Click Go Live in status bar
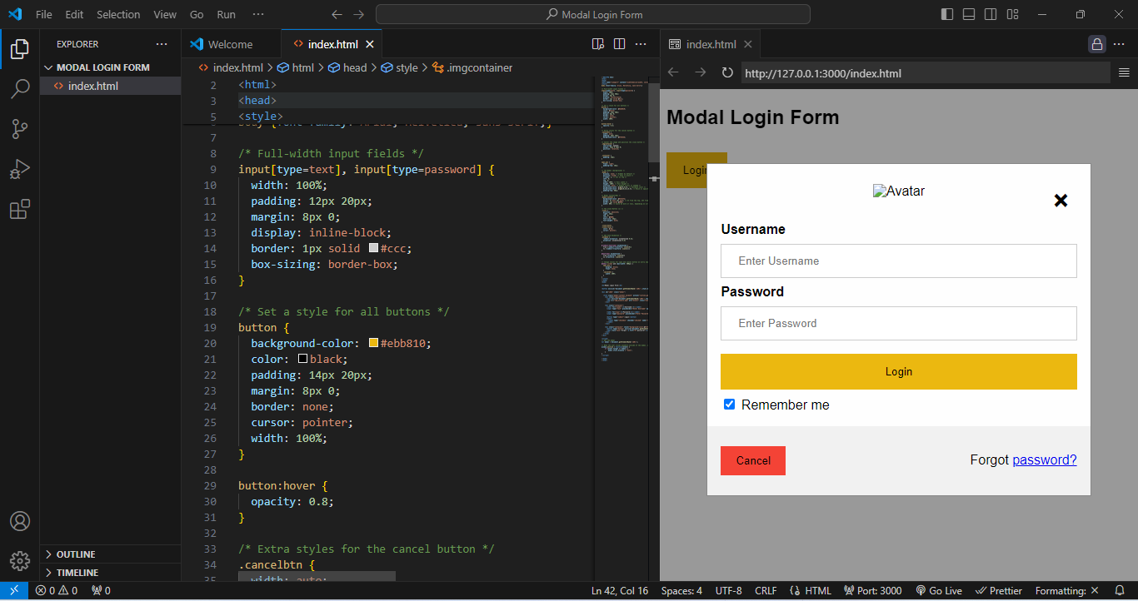This screenshot has height=601, width=1138. pyautogui.click(x=938, y=591)
